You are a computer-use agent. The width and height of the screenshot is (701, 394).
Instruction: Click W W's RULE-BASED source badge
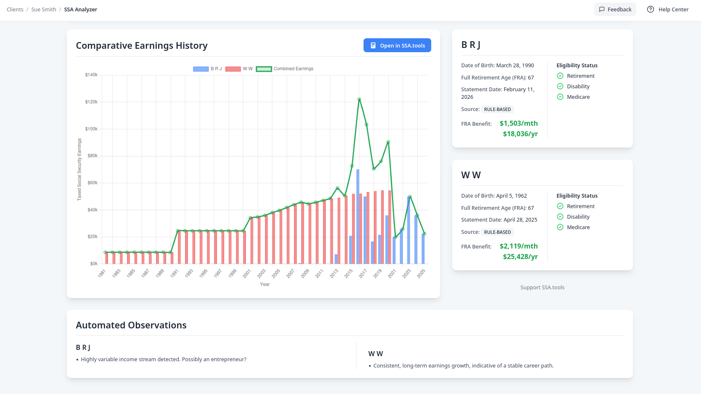(x=498, y=232)
